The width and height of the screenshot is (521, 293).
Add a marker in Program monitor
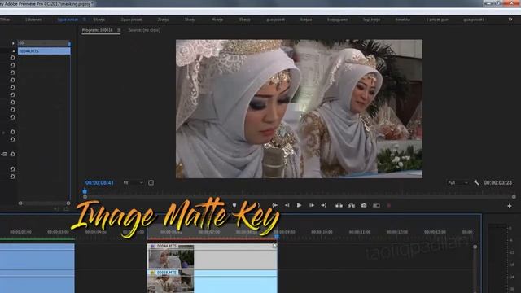click(x=234, y=205)
